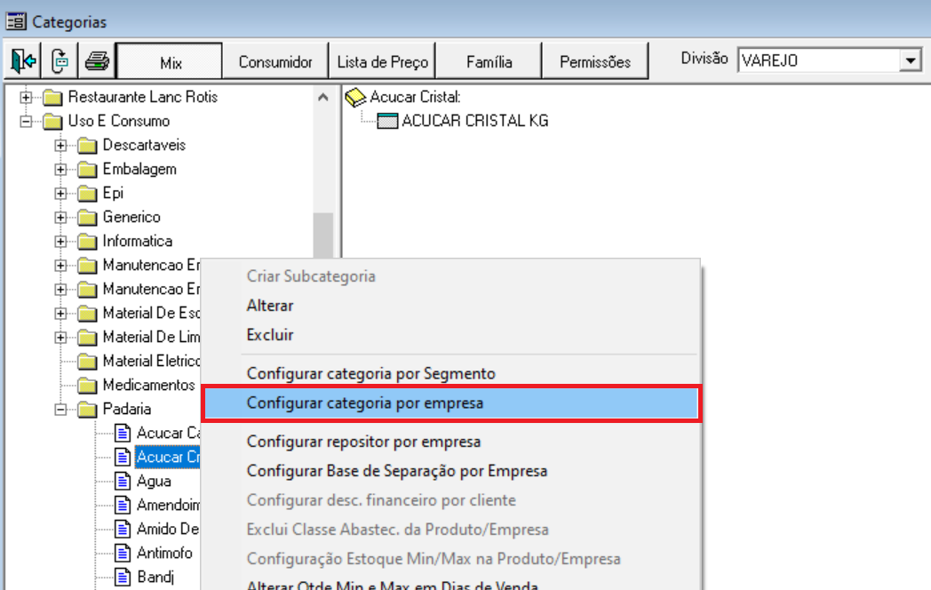Select the Acucar Cr highlighted tree item
Image resolution: width=931 pixels, height=590 pixels.
point(167,457)
